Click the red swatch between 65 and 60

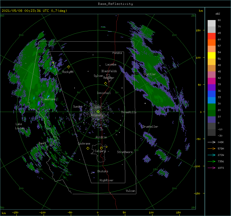[x=211, y=36]
